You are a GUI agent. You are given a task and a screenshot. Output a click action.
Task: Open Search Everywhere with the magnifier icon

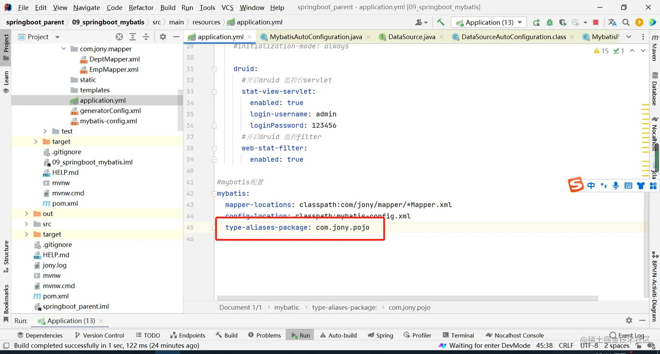point(626,22)
